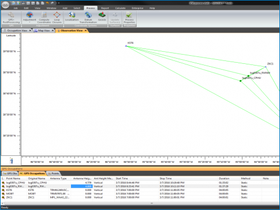This screenshot has height=210, width=280.
Task: Open Datum Transformation tool
Action: coord(88,18)
